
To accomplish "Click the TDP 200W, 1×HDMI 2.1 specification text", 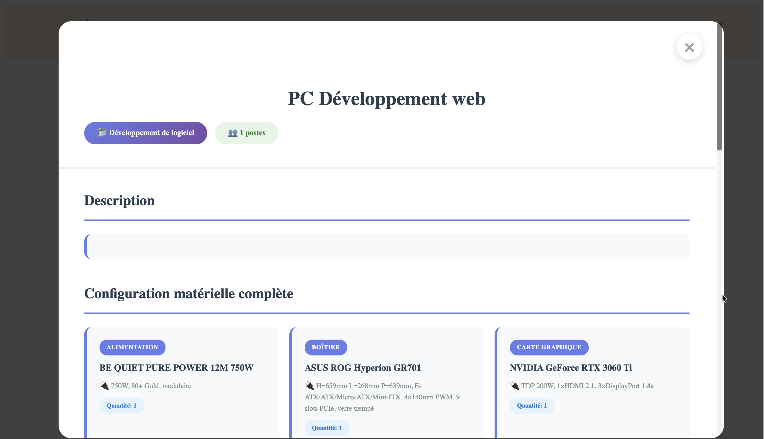I will [x=587, y=386].
